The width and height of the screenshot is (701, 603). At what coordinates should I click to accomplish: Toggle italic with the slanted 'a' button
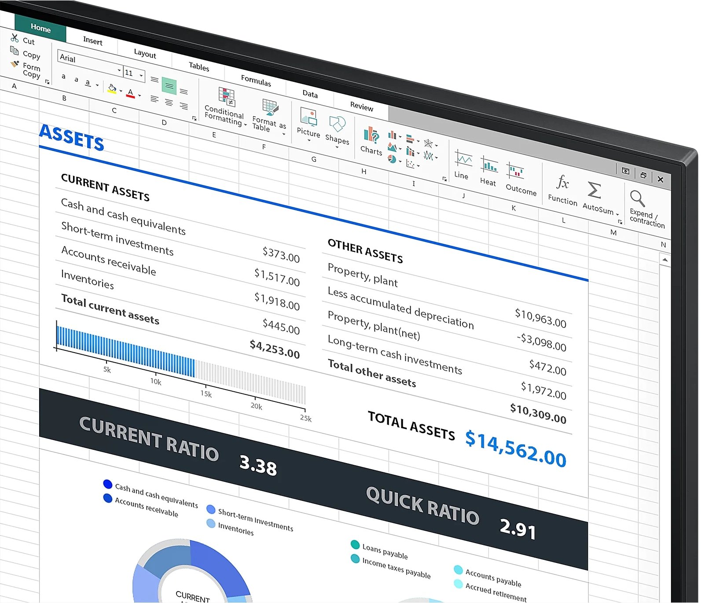[x=76, y=79]
